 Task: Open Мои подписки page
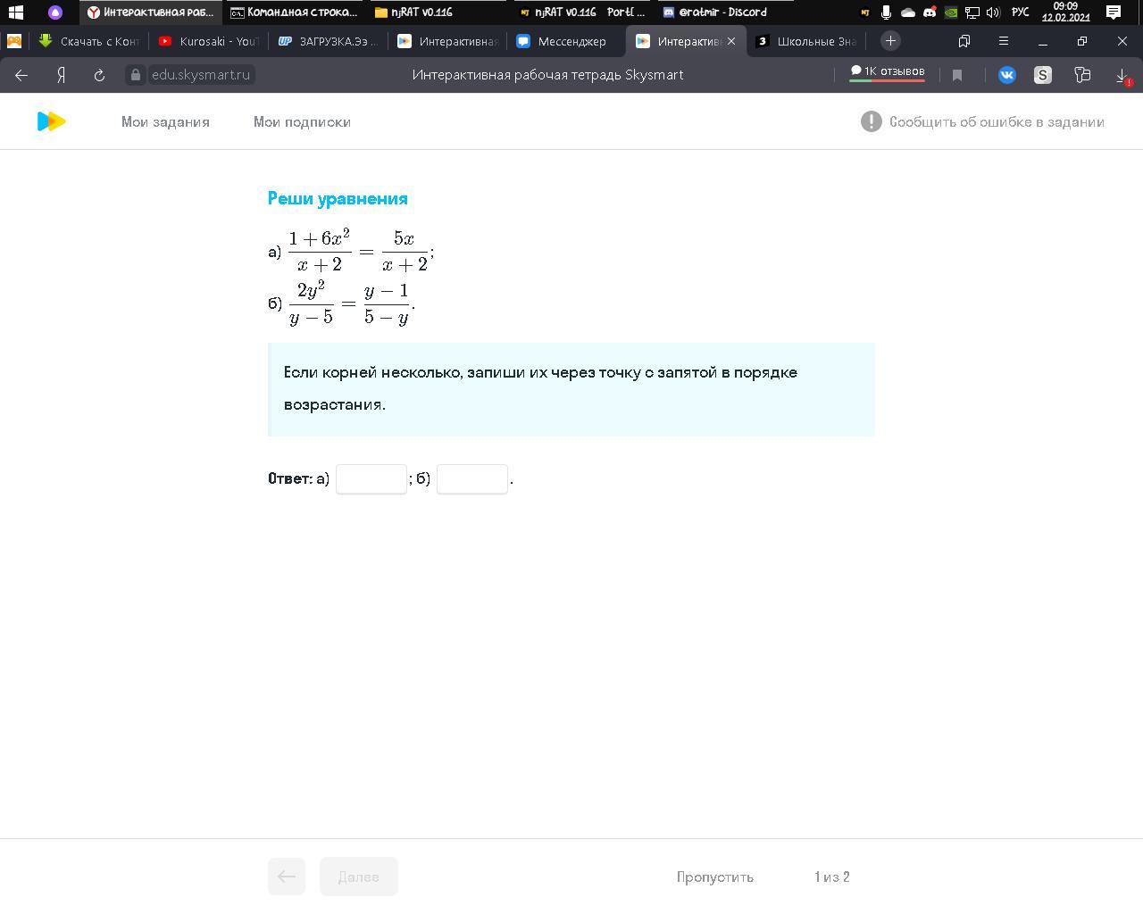(x=302, y=122)
